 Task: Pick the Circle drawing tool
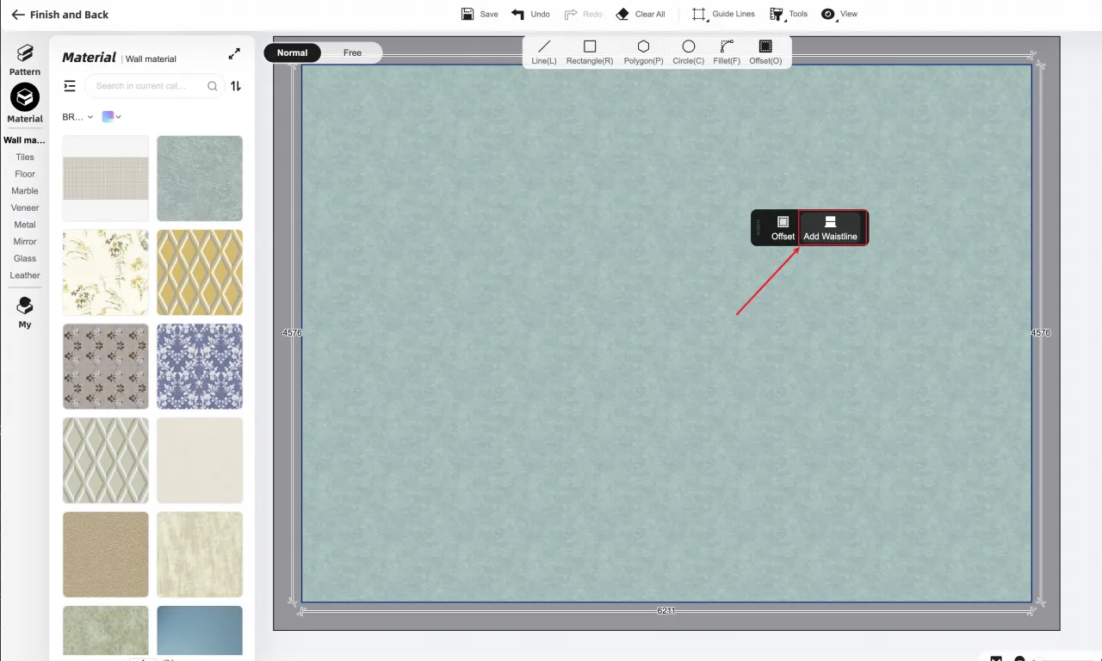pyautogui.click(x=688, y=53)
